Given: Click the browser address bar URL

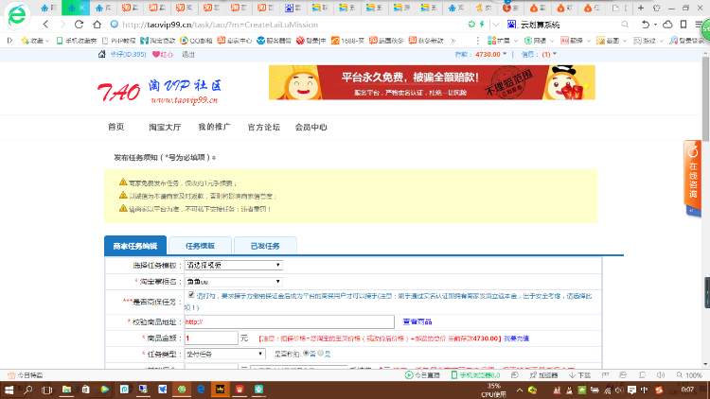Looking at the screenshot, I should (x=220, y=25).
